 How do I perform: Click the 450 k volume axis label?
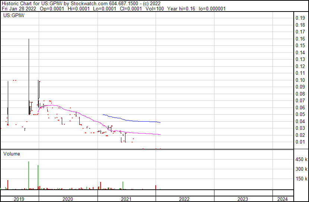point(301,160)
